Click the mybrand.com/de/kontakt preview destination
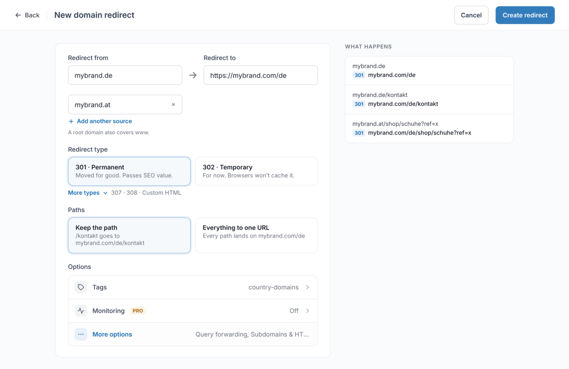569x369 pixels. (x=403, y=104)
